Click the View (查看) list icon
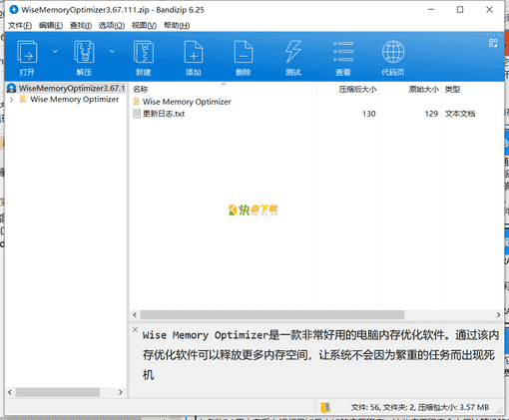The height and width of the screenshot is (420, 509). pos(343,52)
